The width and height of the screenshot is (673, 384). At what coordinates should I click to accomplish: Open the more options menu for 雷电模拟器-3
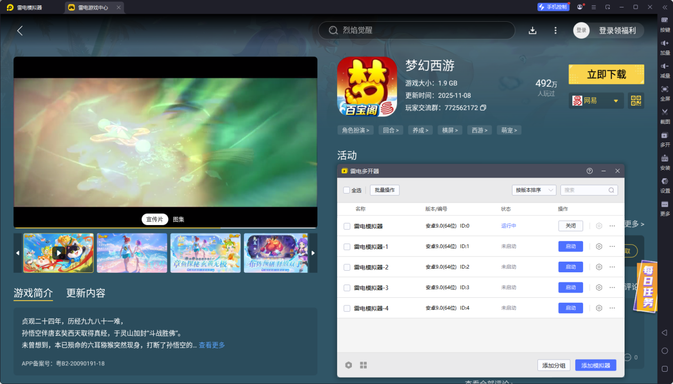612,287
